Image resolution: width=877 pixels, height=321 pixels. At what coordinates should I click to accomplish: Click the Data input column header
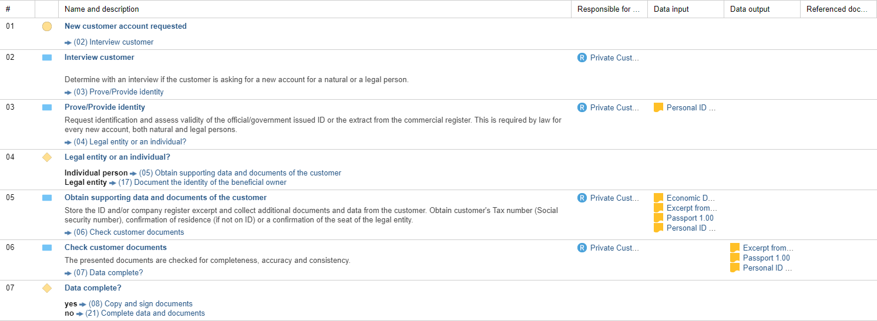point(671,9)
